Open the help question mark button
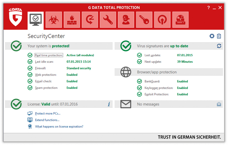Screen dimensions: 228x145 [x=209, y=8]
